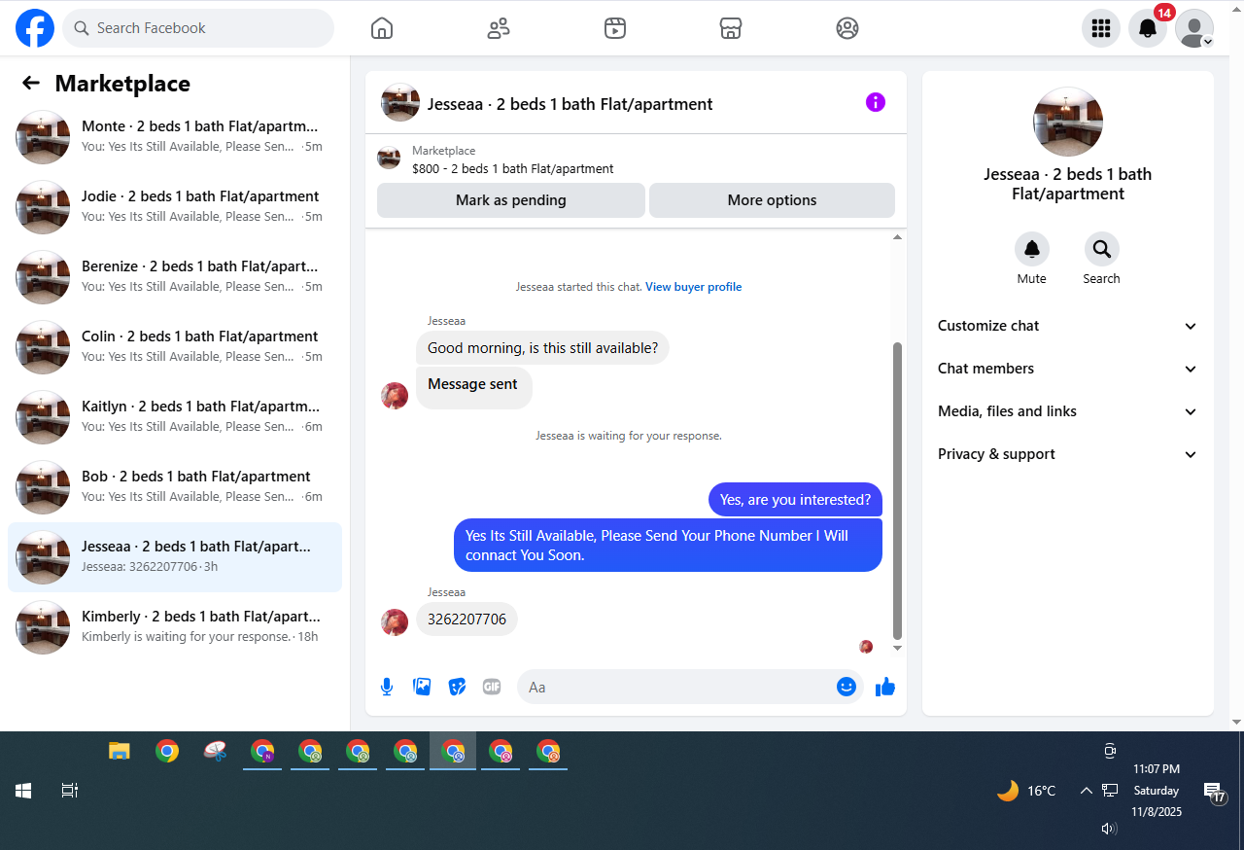Image resolution: width=1244 pixels, height=850 pixels.
Task: Open Kimberly conversation
Action: pyautogui.click(x=175, y=627)
